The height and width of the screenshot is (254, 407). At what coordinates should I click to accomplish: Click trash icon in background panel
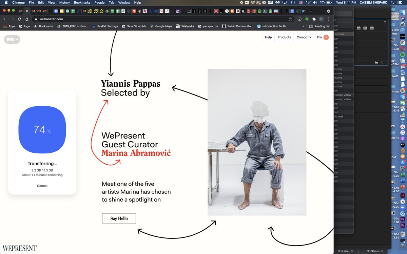pyautogui.click(x=382, y=62)
